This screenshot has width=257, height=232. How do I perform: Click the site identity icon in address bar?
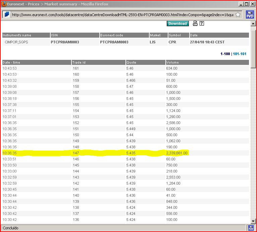click(x=7, y=14)
